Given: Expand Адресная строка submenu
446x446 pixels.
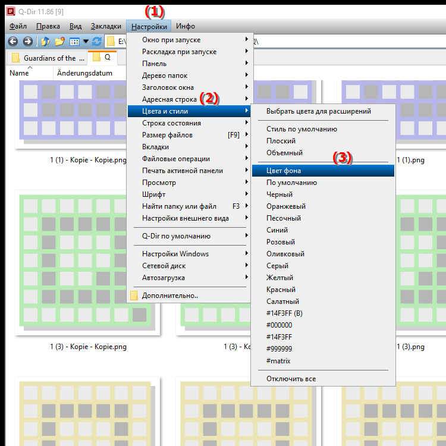Looking at the screenshot, I should (x=189, y=99).
